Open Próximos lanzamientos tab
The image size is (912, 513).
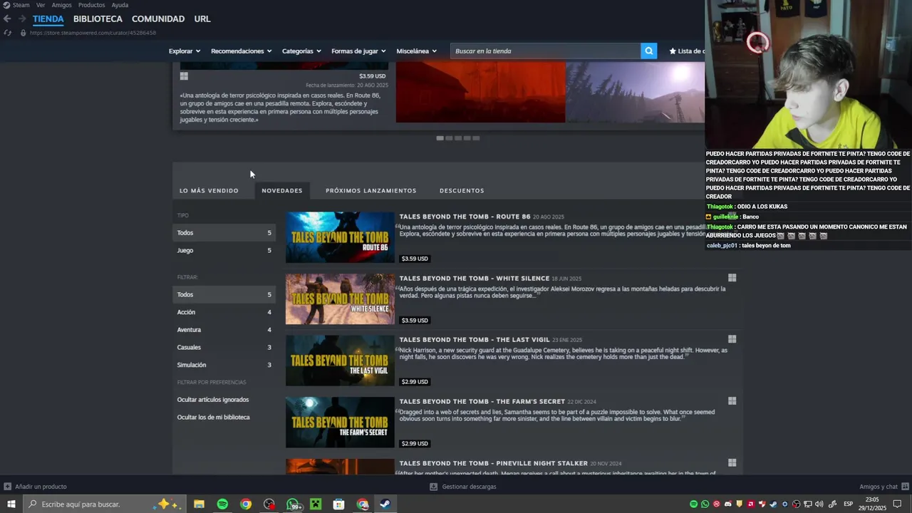[370, 190]
